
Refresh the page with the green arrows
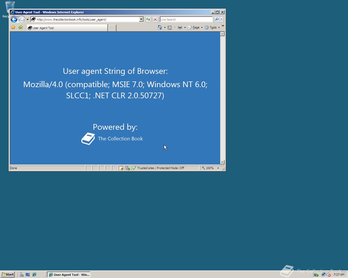pyautogui.click(x=148, y=19)
